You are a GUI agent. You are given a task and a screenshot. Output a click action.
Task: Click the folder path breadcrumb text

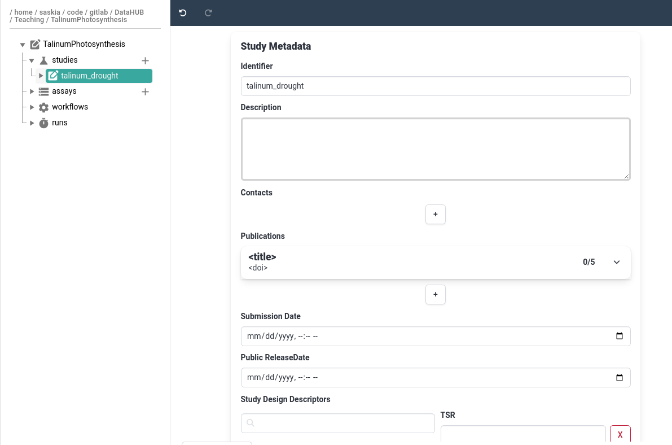coord(77,16)
